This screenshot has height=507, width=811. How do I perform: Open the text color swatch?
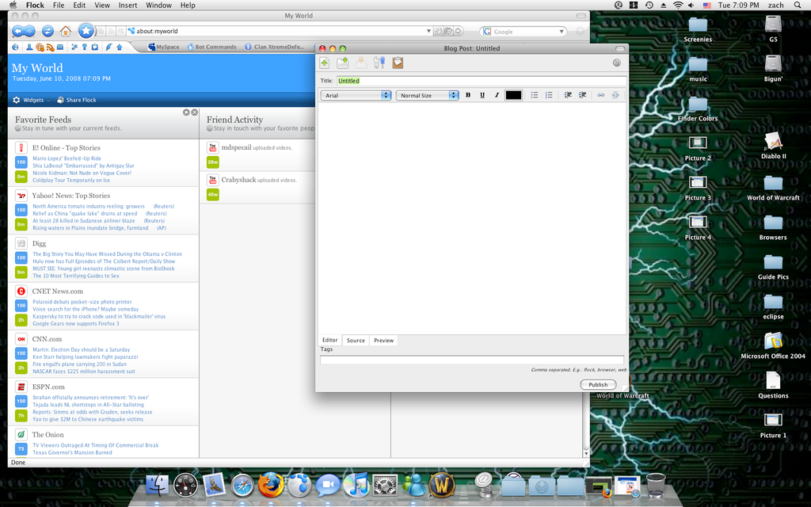[513, 95]
